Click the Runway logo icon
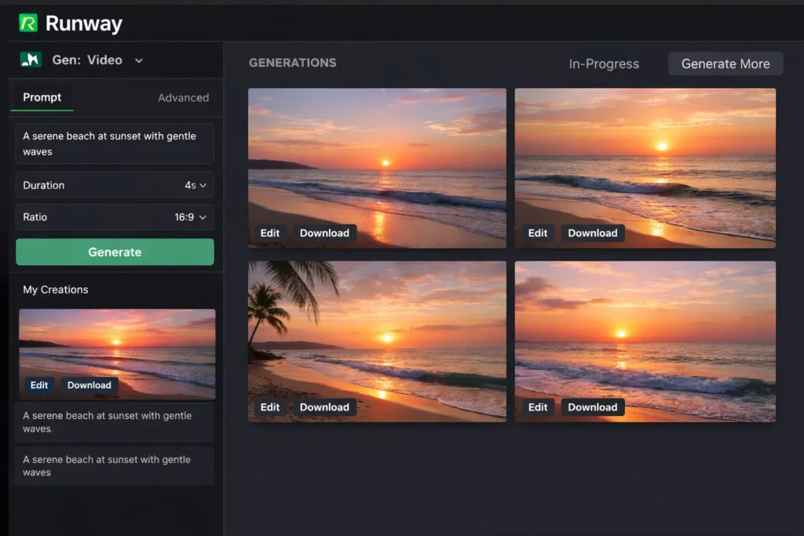 tap(27, 23)
